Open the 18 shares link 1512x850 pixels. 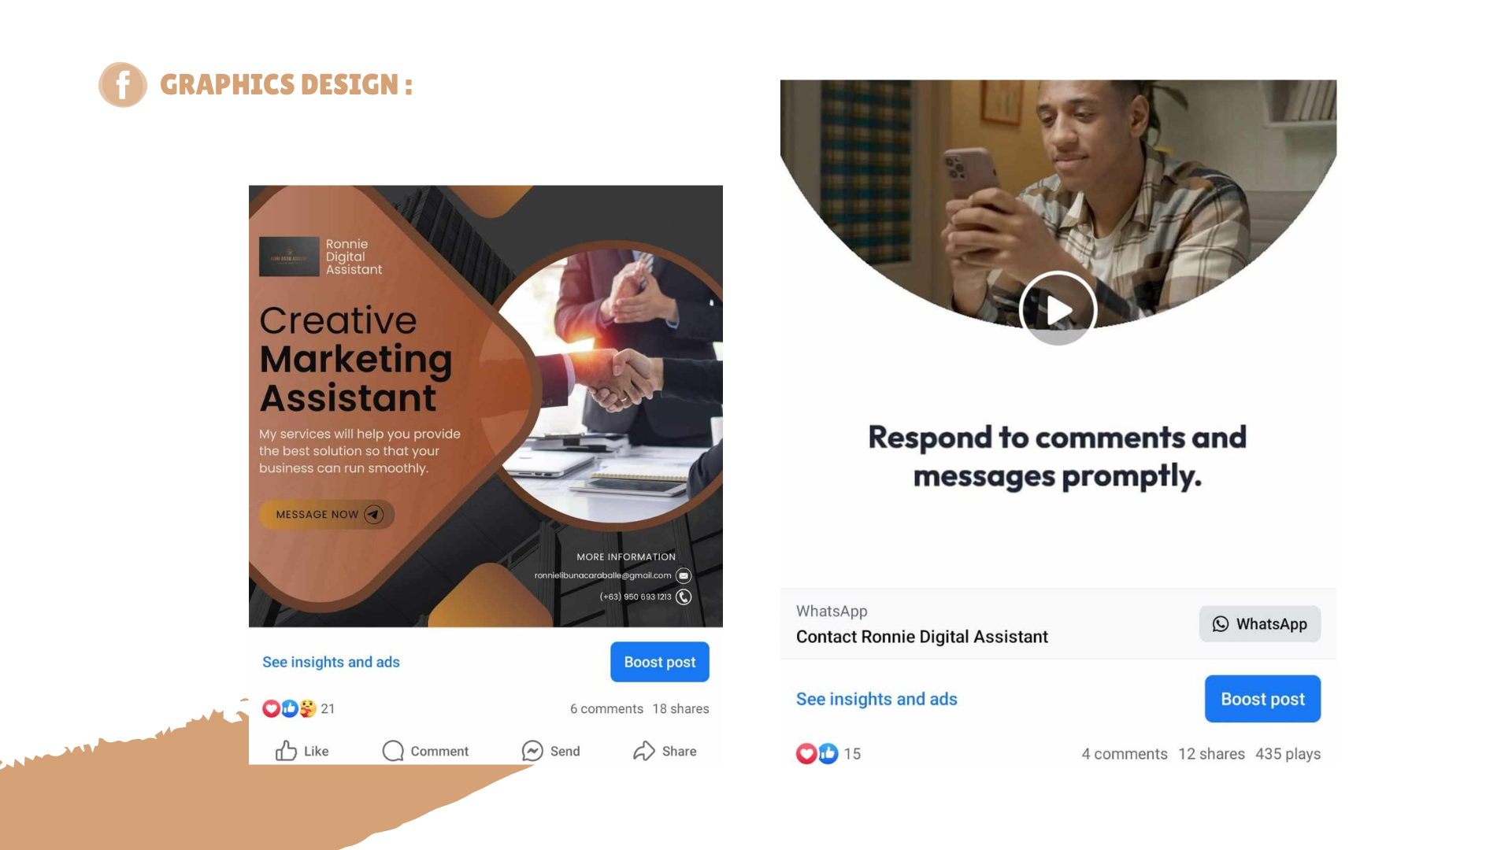[x=680, y=708]
